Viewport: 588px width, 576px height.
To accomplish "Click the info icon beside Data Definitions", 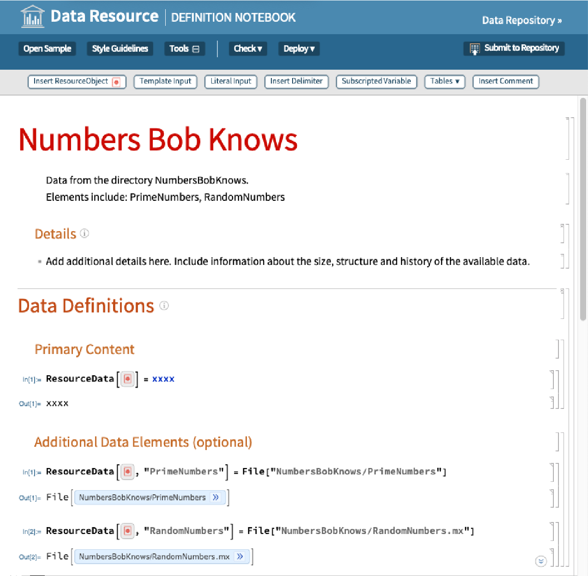I will click(164, 306).
